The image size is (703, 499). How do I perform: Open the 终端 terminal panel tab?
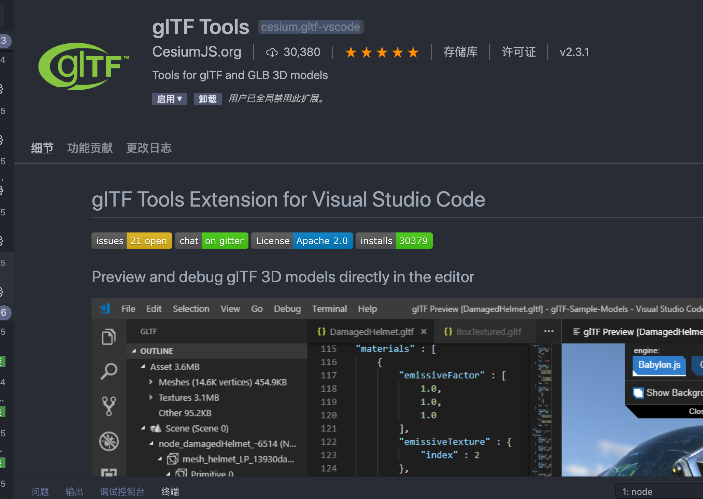(x=170, y=492)
